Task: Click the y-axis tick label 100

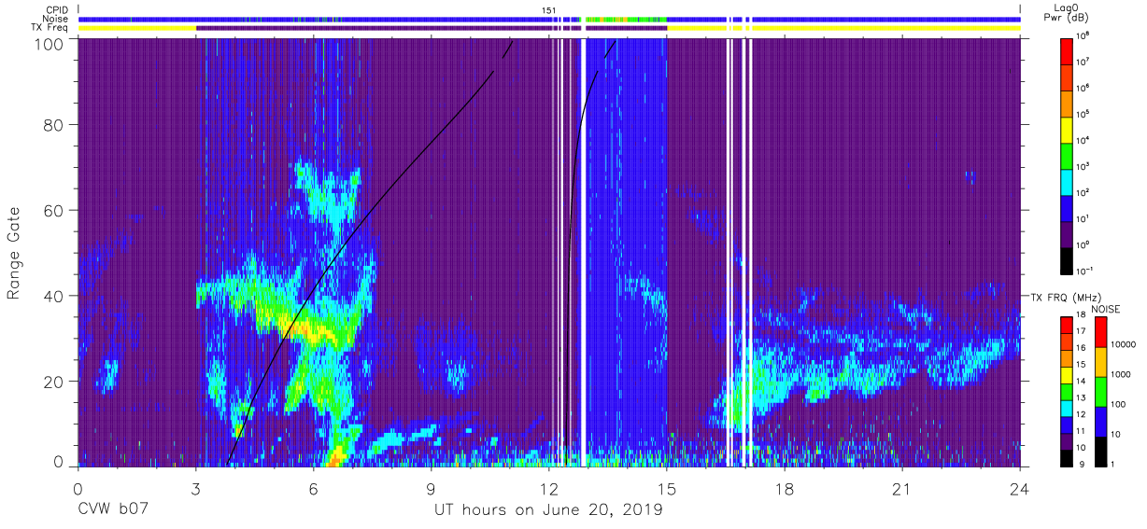Action: click(50, 44)
